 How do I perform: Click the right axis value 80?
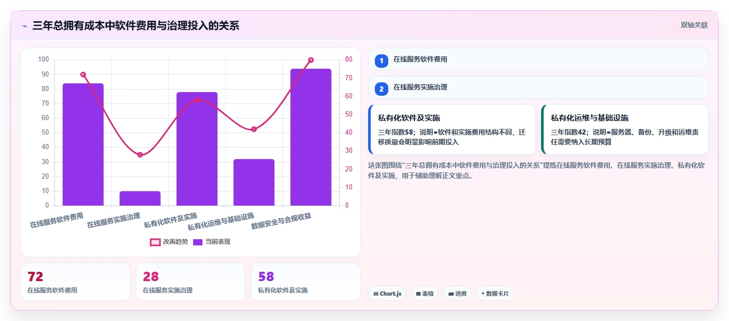[348, 60]
